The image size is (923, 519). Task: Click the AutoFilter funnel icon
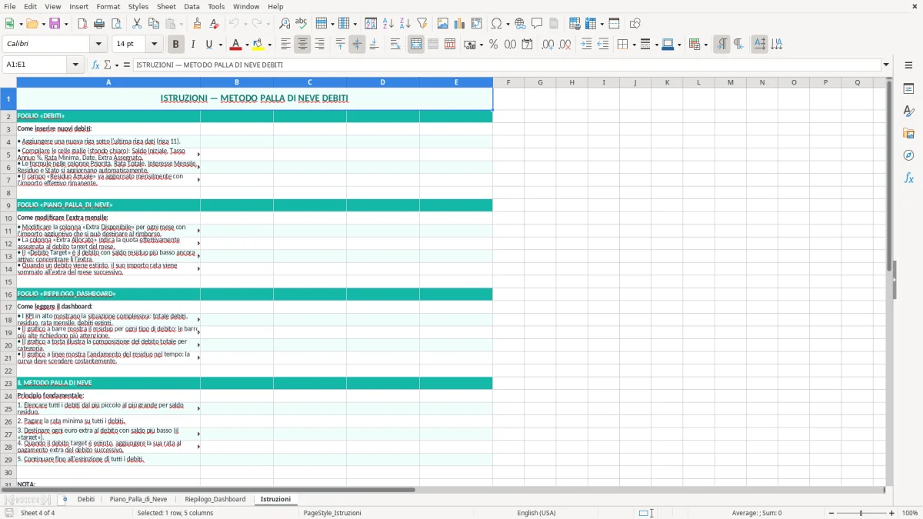point(422,24)
